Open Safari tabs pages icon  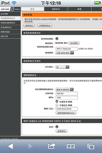click(91, 146)
